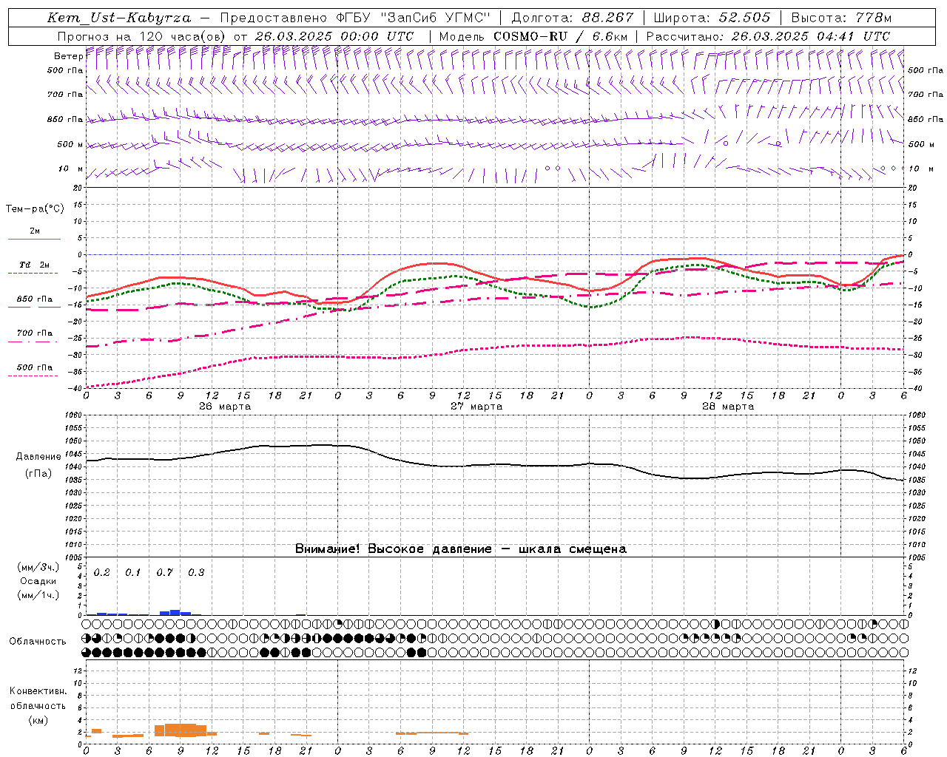
Task: Click the '850 гПа' temperature legend entry
Action: (35, 299)
